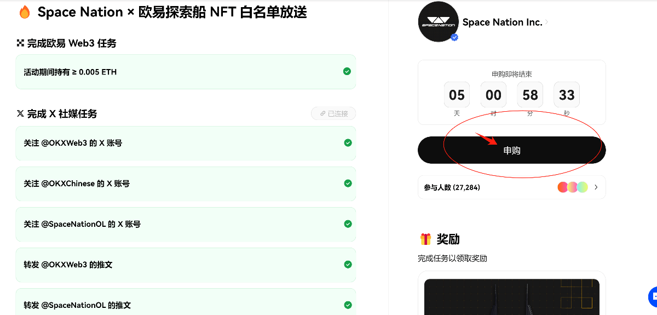The width and height of the screenshot is (657, 315).
Task: Select the 关注 @SpaceNationOL 的 X 账号 text
Action: coord(82,224)
